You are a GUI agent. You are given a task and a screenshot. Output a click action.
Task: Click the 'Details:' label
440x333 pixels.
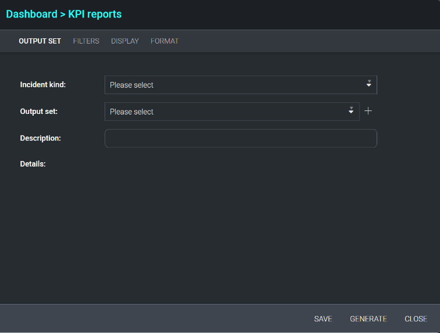click(x=33, y=164)
